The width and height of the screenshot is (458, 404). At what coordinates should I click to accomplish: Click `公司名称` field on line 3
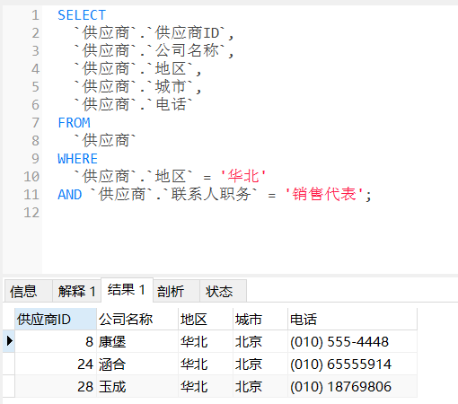coord(186,50)
